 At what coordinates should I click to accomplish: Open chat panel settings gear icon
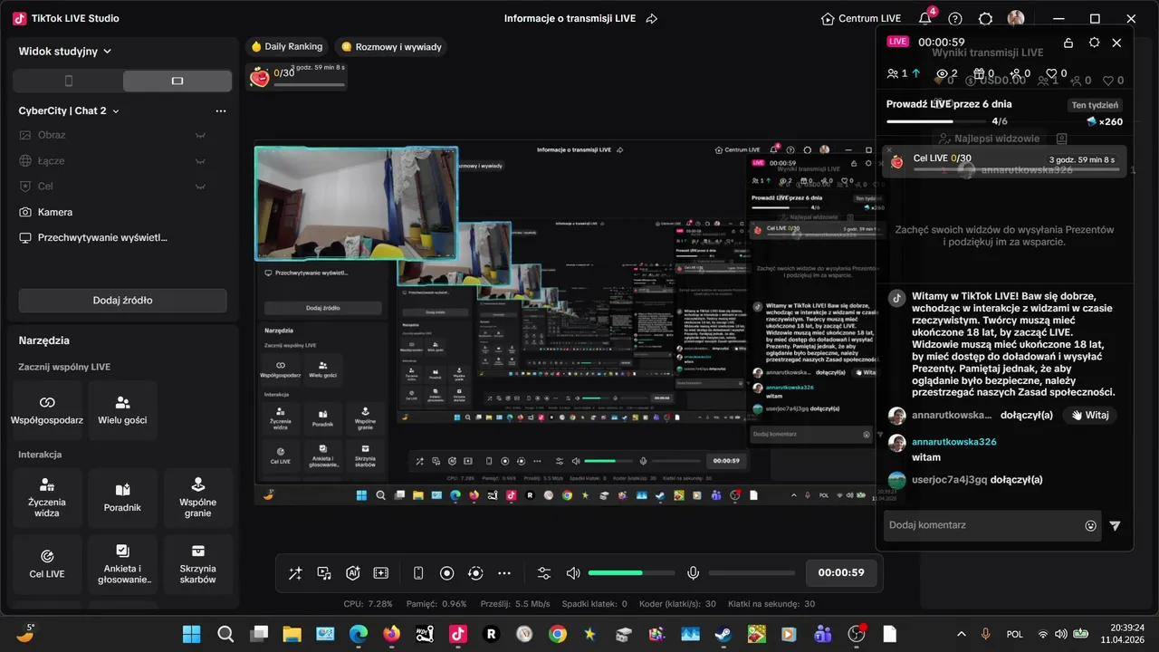(1094, 43)
